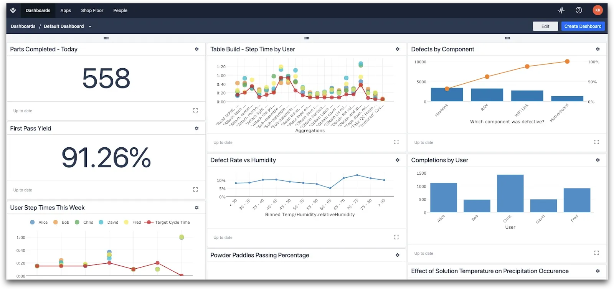The width and height of the screenshot is (614, 289).
Task: Open settings gear for Effect of Solution Temperature
Action: click(598, 271)
